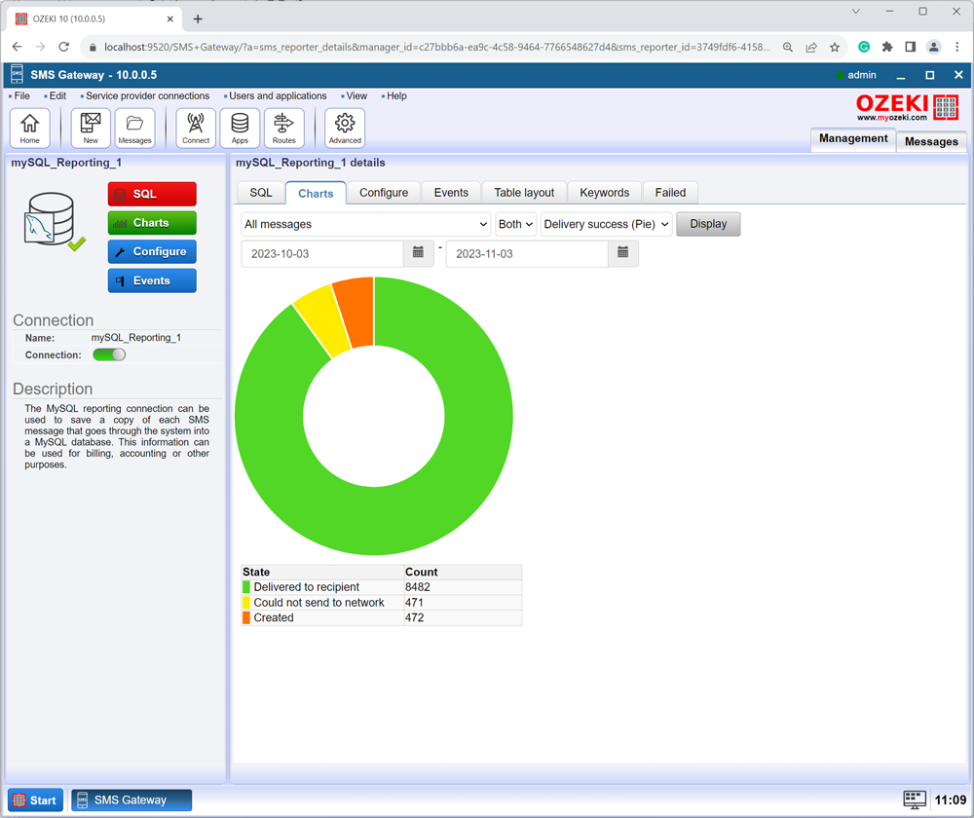The image size is (974, 818).
Task: Click the blue Configure sidebar button
Action: click(x=152, y=251)
